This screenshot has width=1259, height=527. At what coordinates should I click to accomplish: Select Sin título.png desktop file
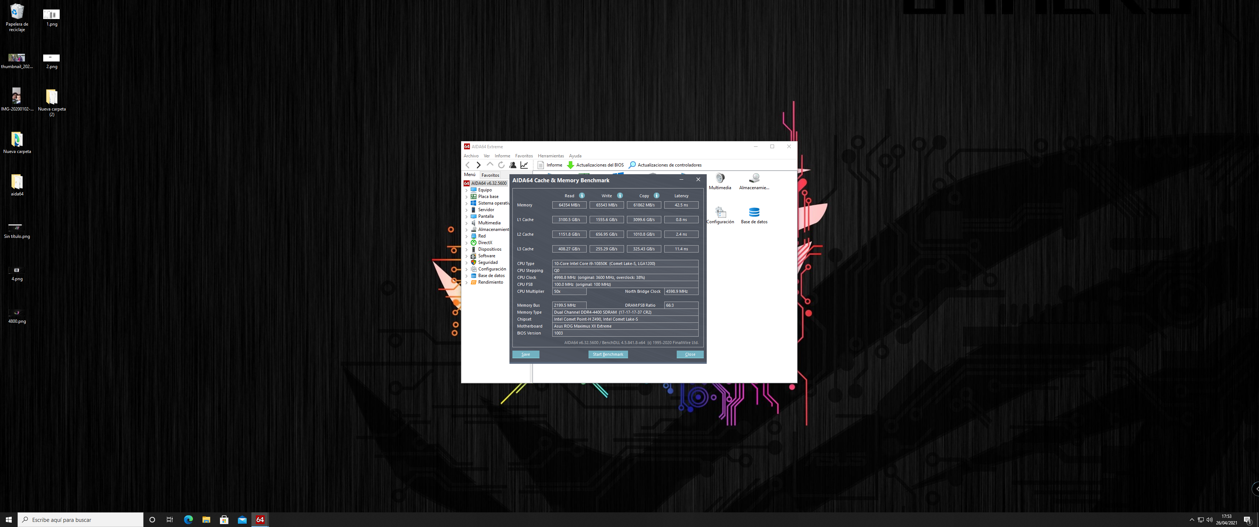pyautogui.click(x=17, y=231)
